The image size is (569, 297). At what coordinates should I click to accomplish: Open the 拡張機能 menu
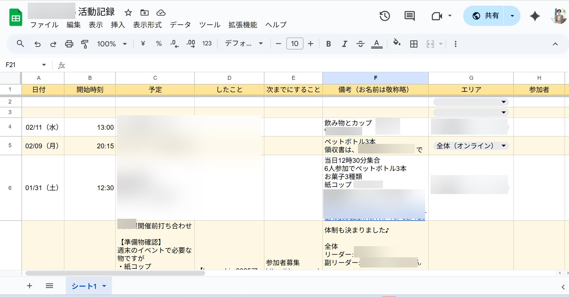(243, 25)
